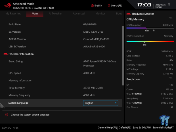Click the value 02/05/2026
Image resolution: width=176 pixels, height=132 pixels.
point(90,24)
